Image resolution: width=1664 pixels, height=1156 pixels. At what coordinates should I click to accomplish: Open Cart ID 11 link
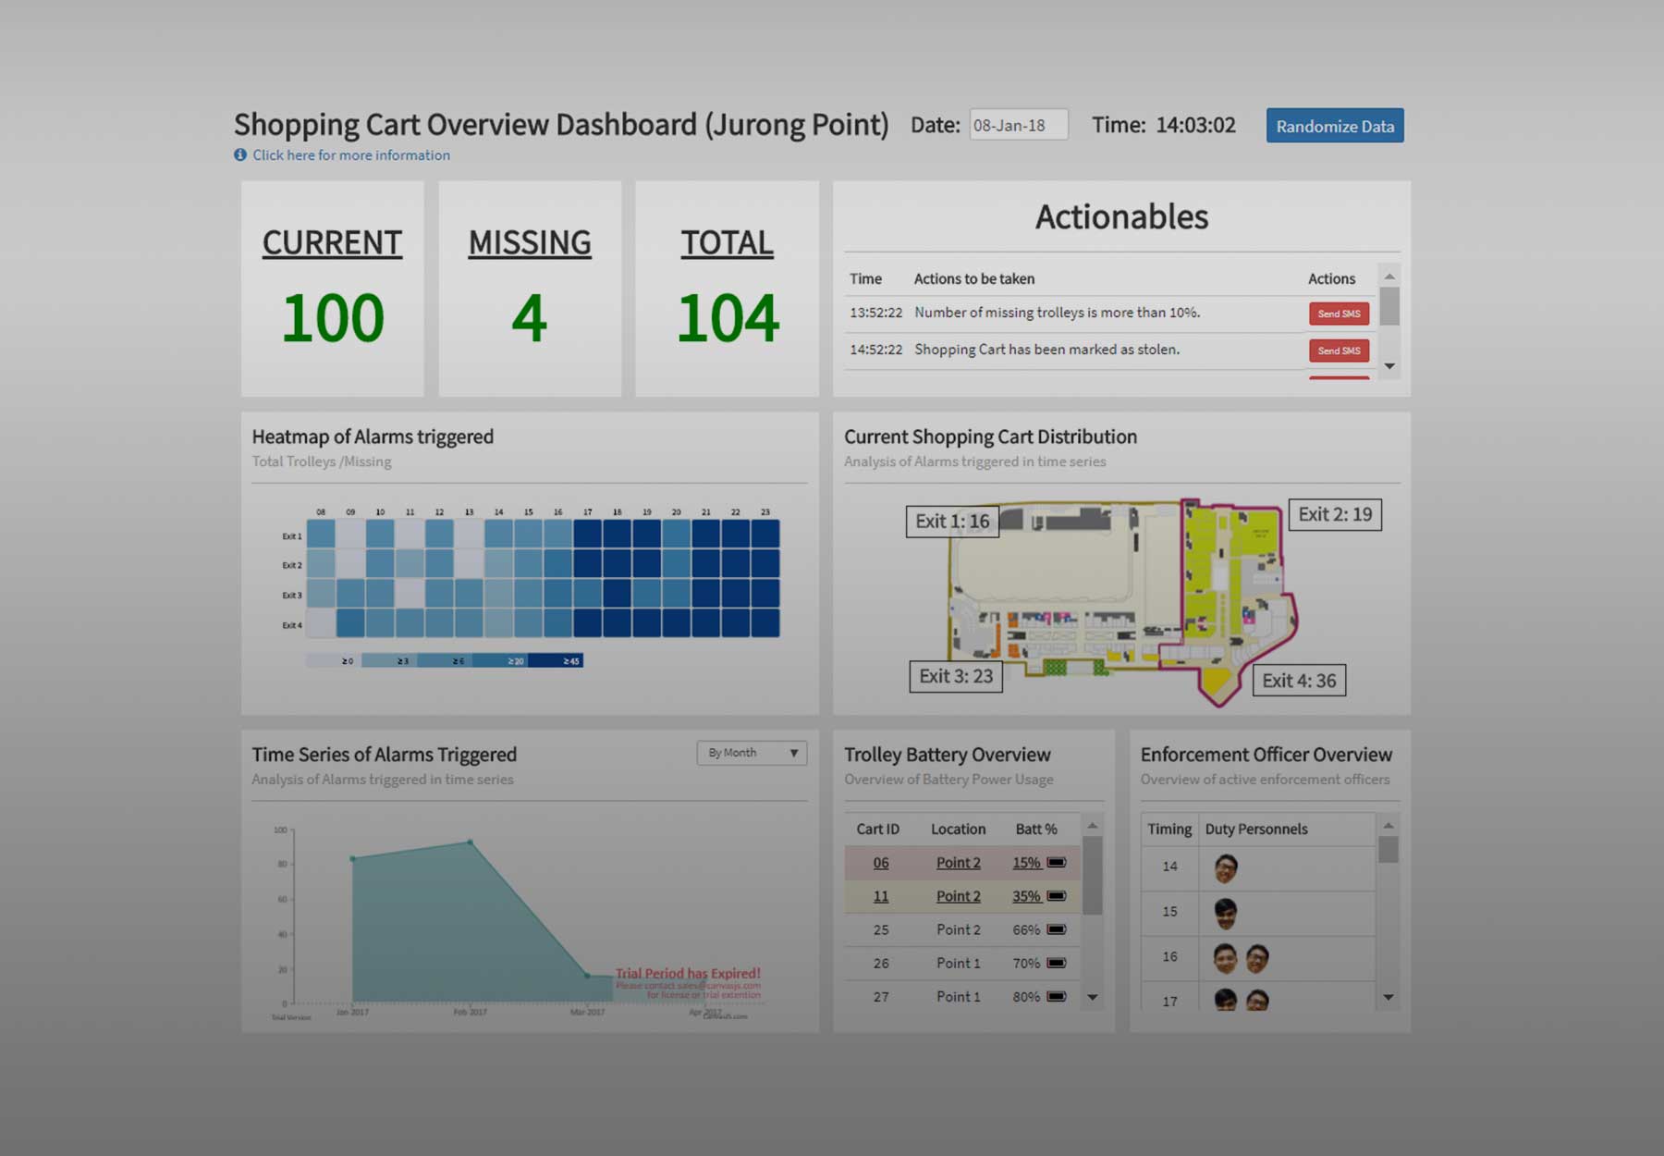click(x=881, y=896)
